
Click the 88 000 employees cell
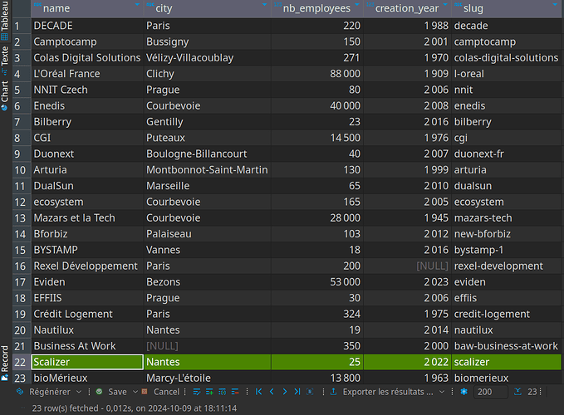pos(317,74)
